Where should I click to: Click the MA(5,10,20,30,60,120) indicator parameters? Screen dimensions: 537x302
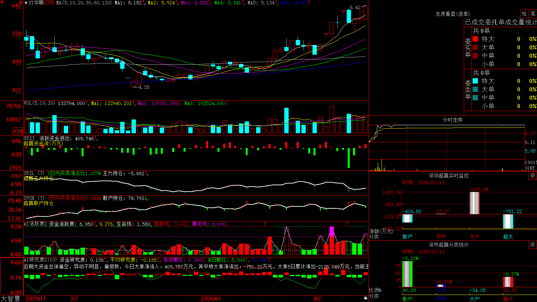pyautogui.click(x=84, y=3)
